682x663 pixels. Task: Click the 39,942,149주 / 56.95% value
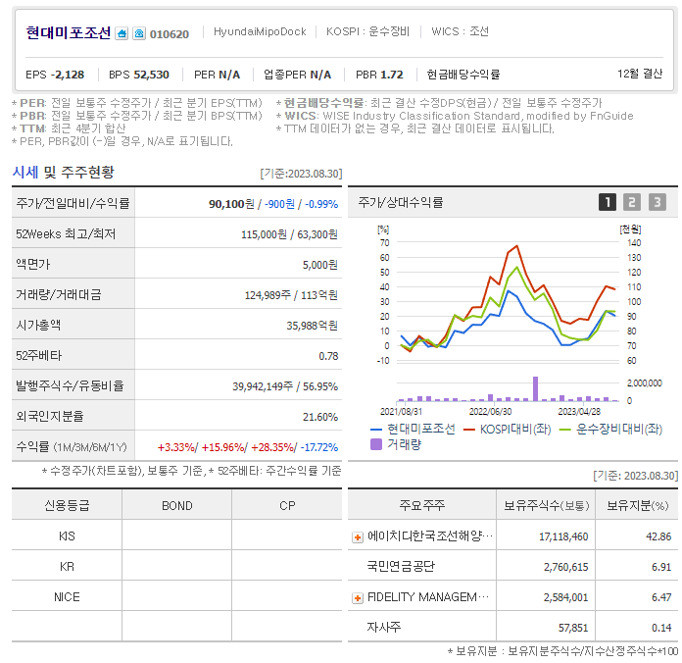(x=285, y=386)
